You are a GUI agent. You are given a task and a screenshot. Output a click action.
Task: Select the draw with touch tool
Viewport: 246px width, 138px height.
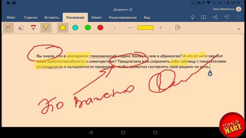tap(8, 28)
